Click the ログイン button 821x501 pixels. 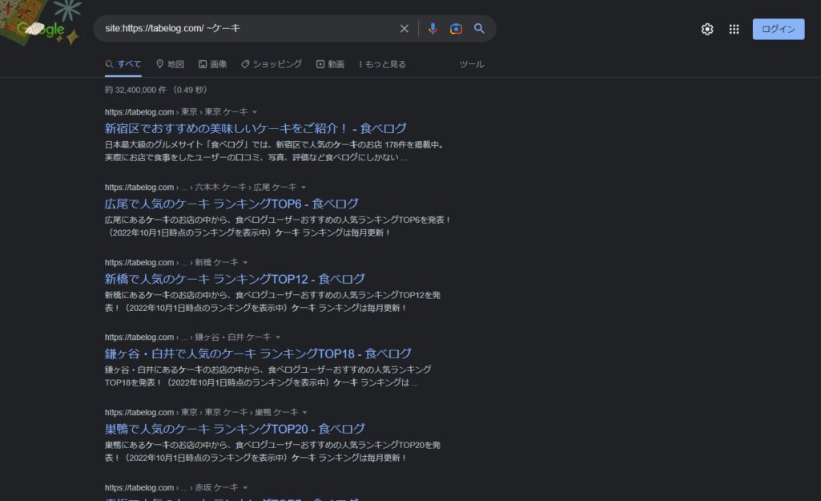[x=778, y=30]
